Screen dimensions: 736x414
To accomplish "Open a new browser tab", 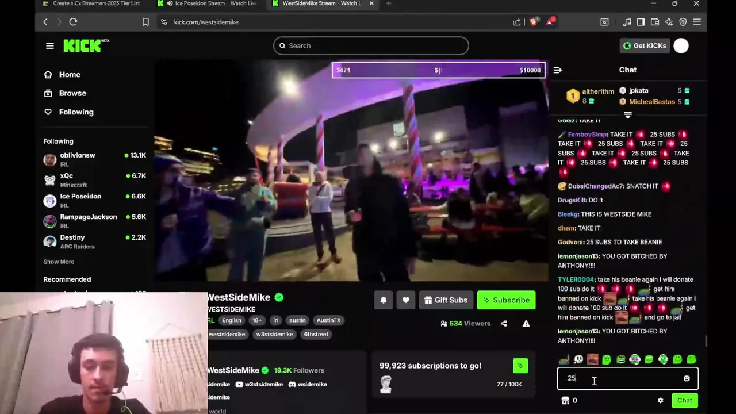I will 389,3.
